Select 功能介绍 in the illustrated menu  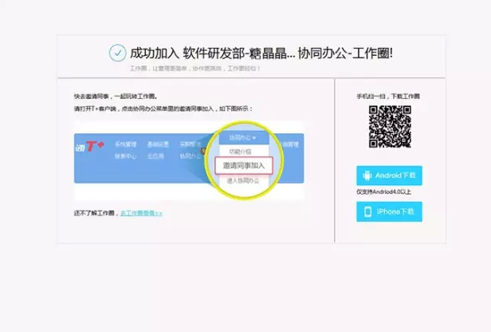pos(240,152)
